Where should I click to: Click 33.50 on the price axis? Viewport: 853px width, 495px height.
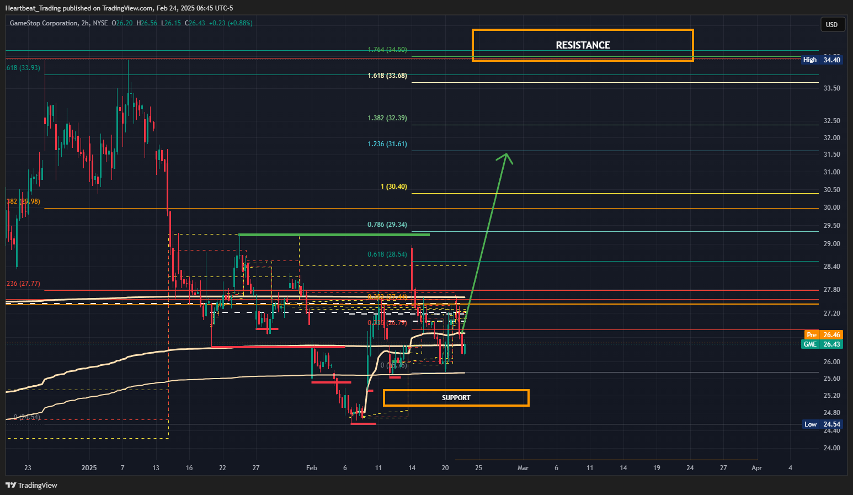tap(831, 88)
